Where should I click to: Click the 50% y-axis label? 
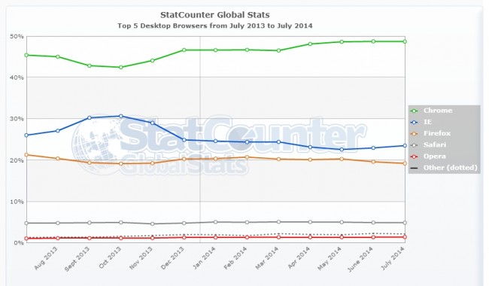pos(17,36)
